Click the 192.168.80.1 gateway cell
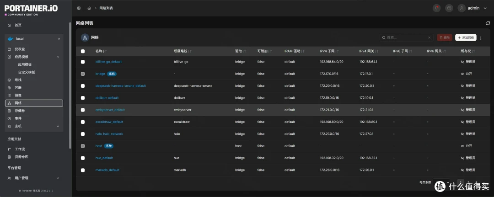Viewport: 494px width, 197px height. [368, 122]
